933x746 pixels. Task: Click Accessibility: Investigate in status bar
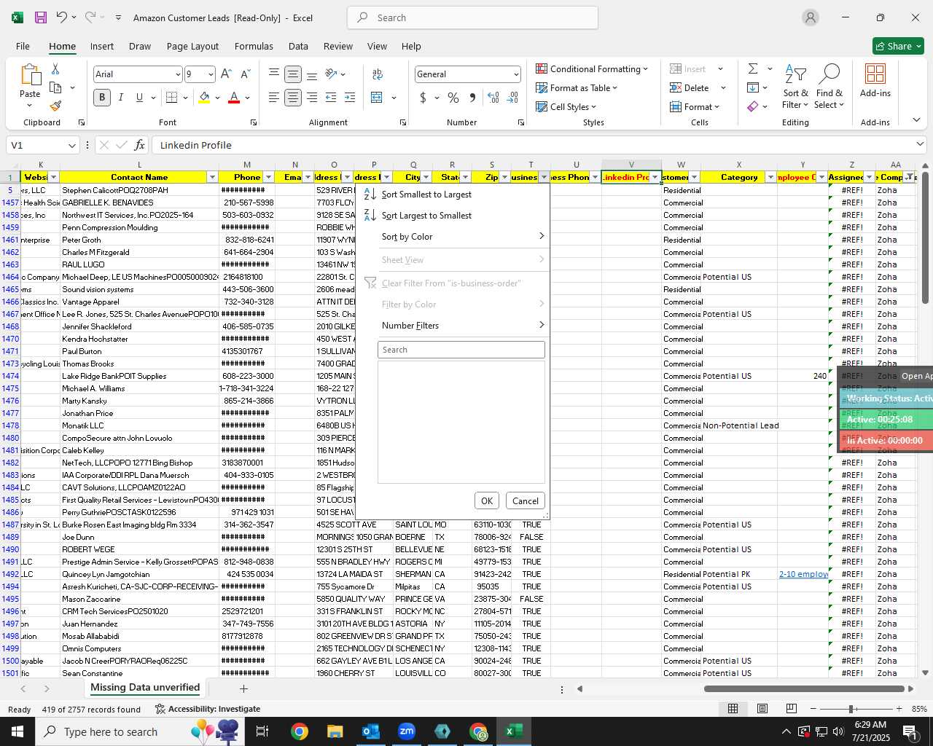(208, 709)
